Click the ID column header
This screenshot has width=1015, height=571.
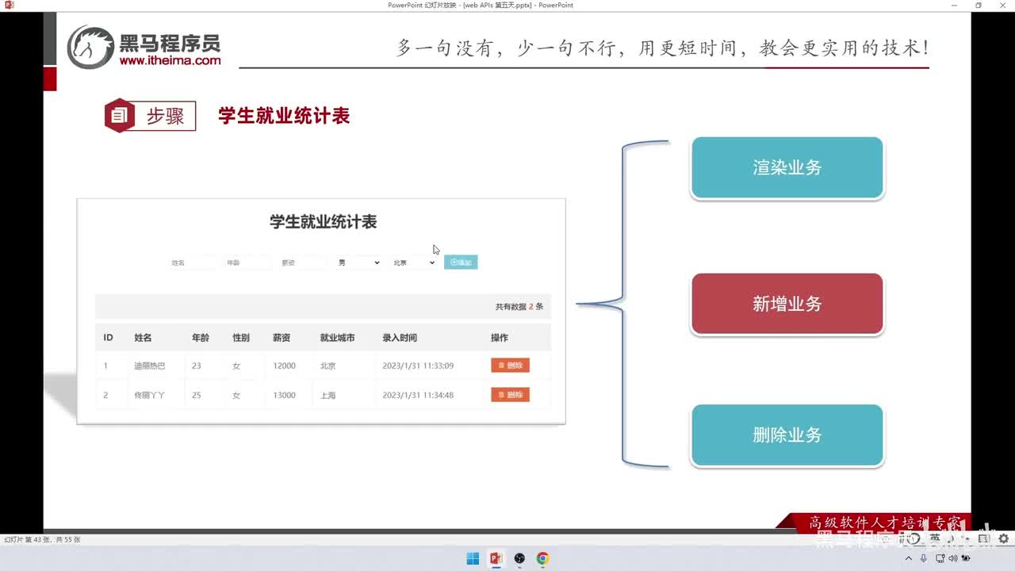pyautogui.click(x=108, y=338)
